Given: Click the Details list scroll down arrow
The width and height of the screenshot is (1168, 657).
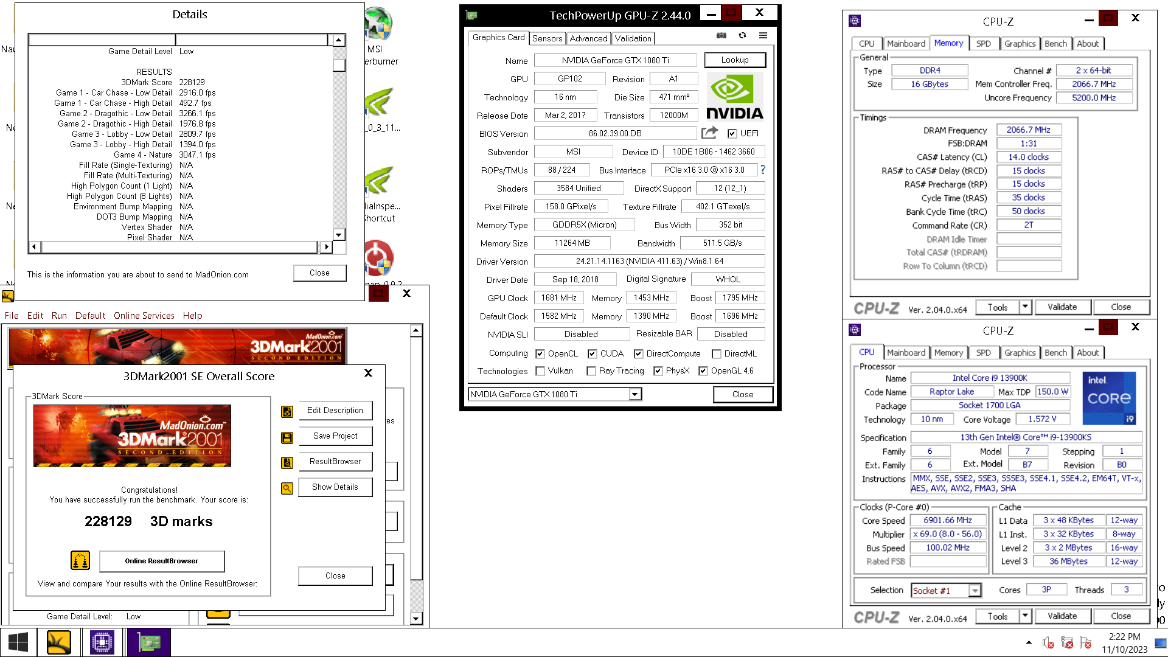Looking at the screenshot, I should (339, 235).
